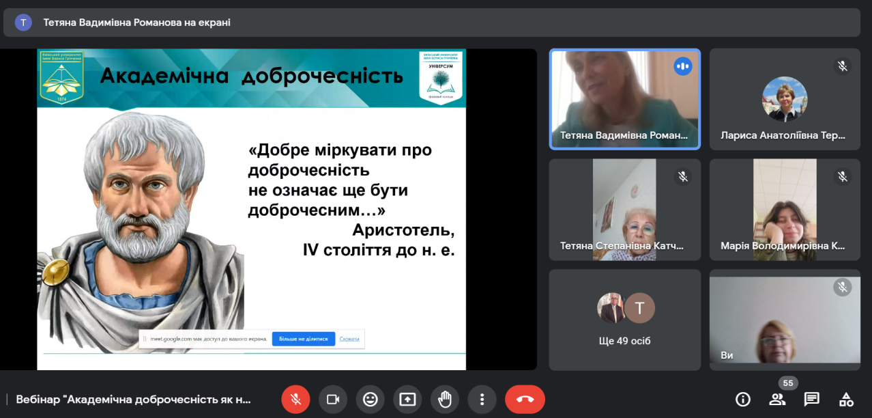This screenshot has width=872, height=418.
Task: Open the 'Ще 49 осіб' tile
Action: [625, 320]
